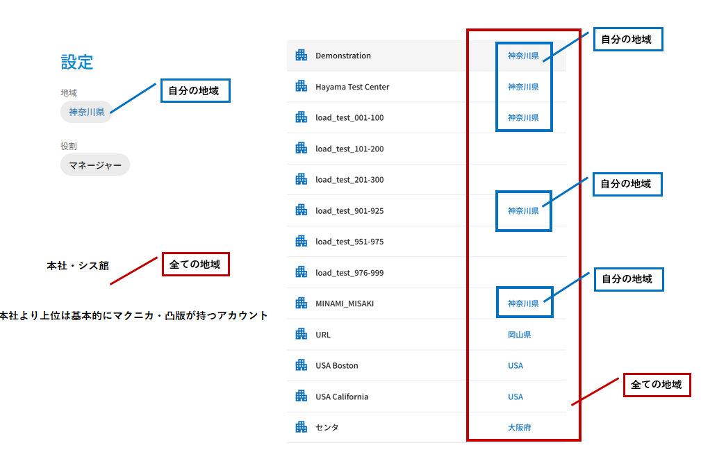Select the load_test_951-975 row

[349, 242]
